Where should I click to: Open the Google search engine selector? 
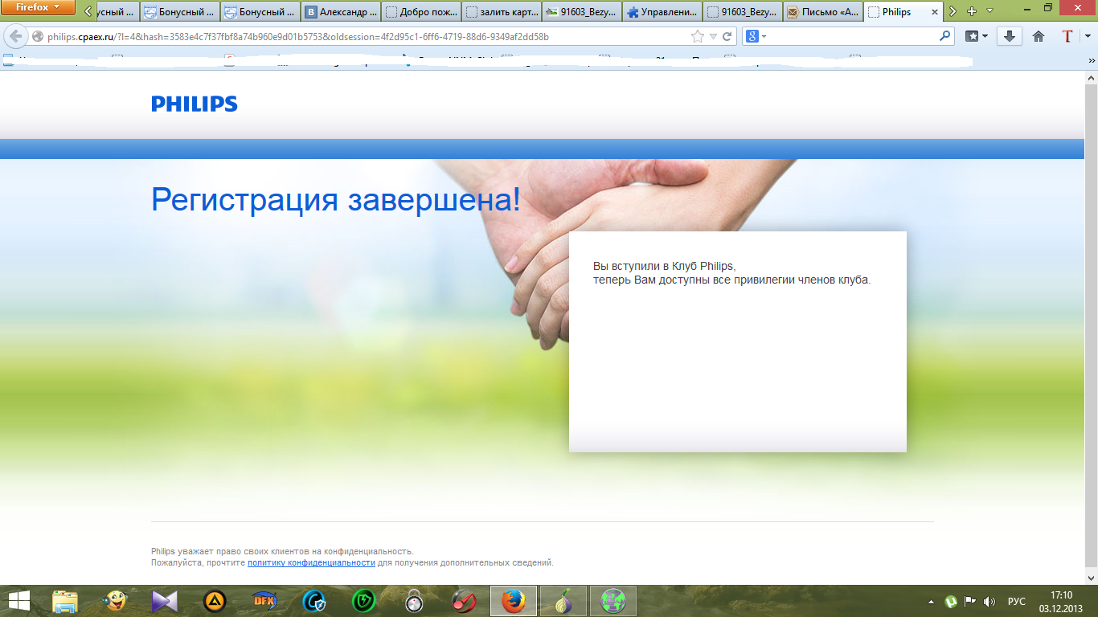(756, 37)
